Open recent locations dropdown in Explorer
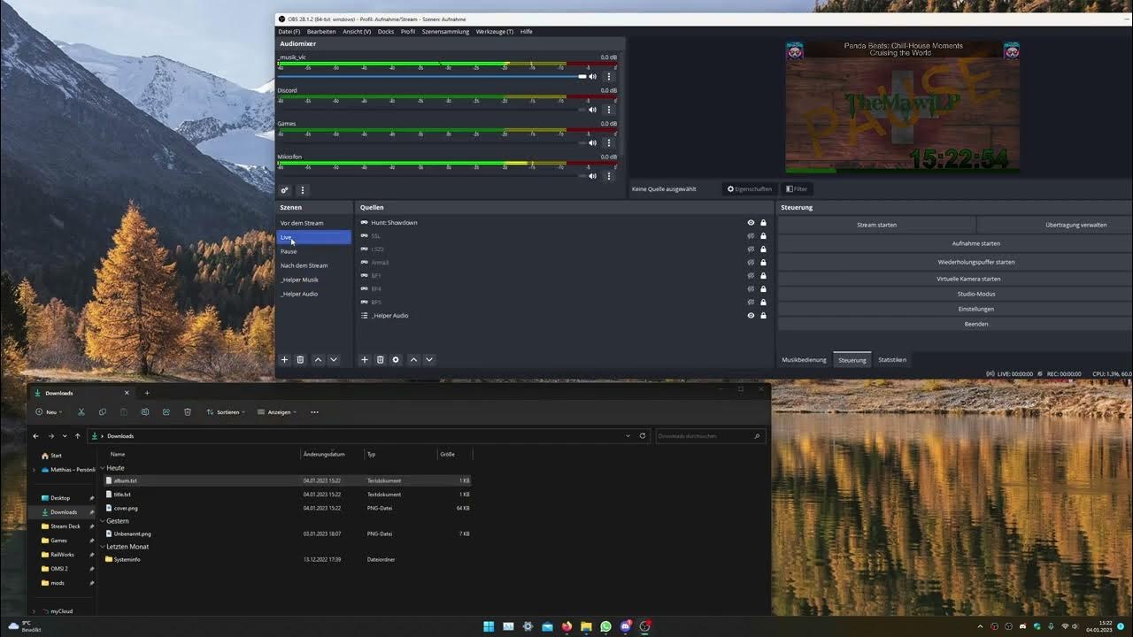Image resolution: width=1133 pixels, height=637 pixels. 65,436
